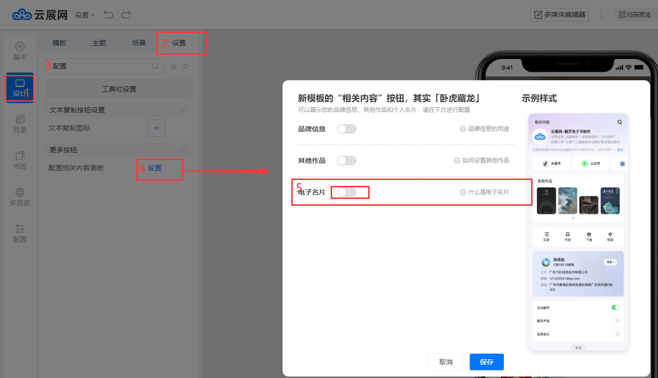Click the redo arrow icon

click(x=126, y=15)
